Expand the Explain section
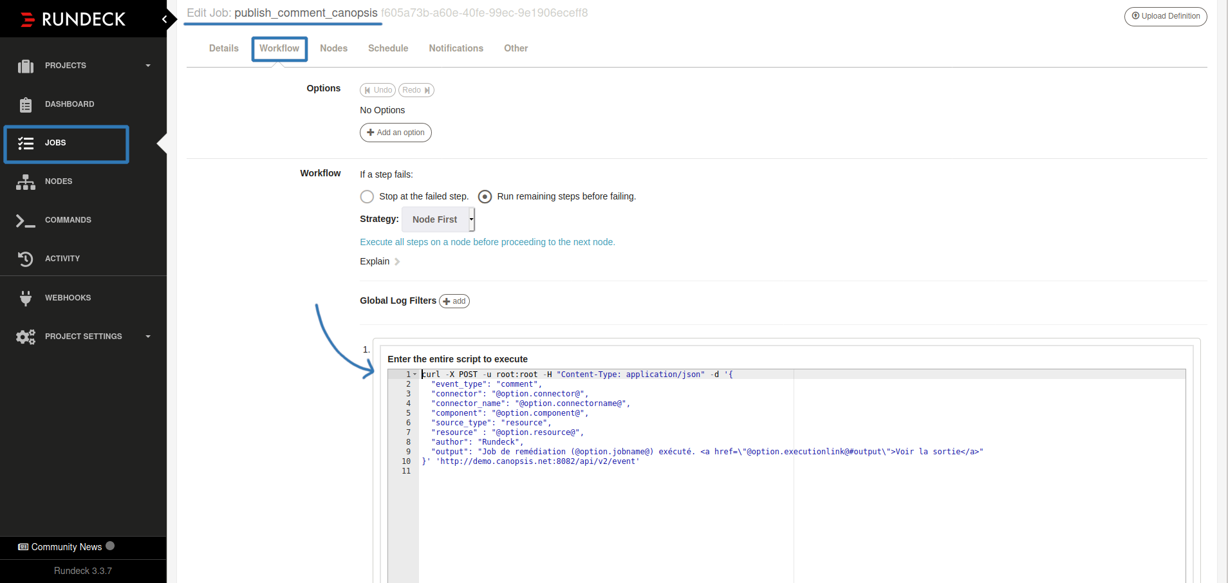This screenshot has height=583, width=1228. (380, 261)
